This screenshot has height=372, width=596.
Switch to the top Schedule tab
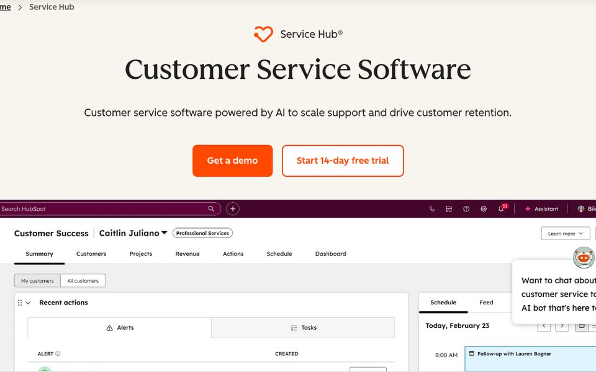(279, 254)
